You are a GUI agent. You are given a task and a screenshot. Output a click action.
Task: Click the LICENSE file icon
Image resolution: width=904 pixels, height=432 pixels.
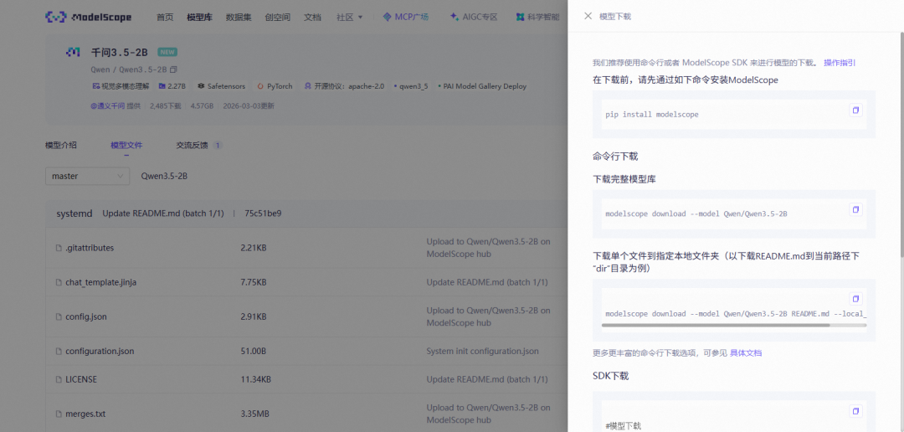(59, 379)
